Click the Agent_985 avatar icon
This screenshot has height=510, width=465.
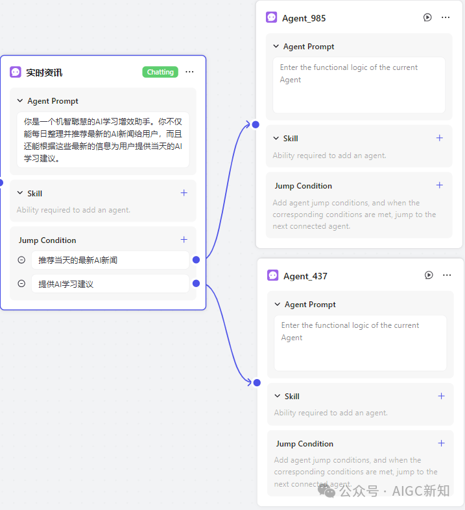[x=271, y=17]
